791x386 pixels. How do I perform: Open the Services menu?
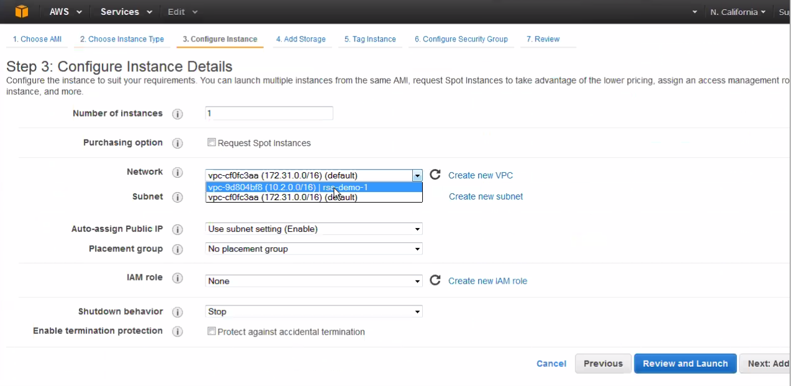pyautogui.click(x=126, y=12)
